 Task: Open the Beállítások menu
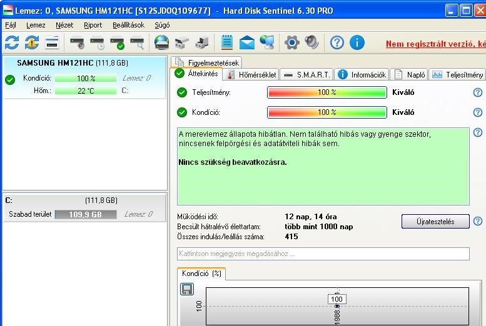click(128, 25)
